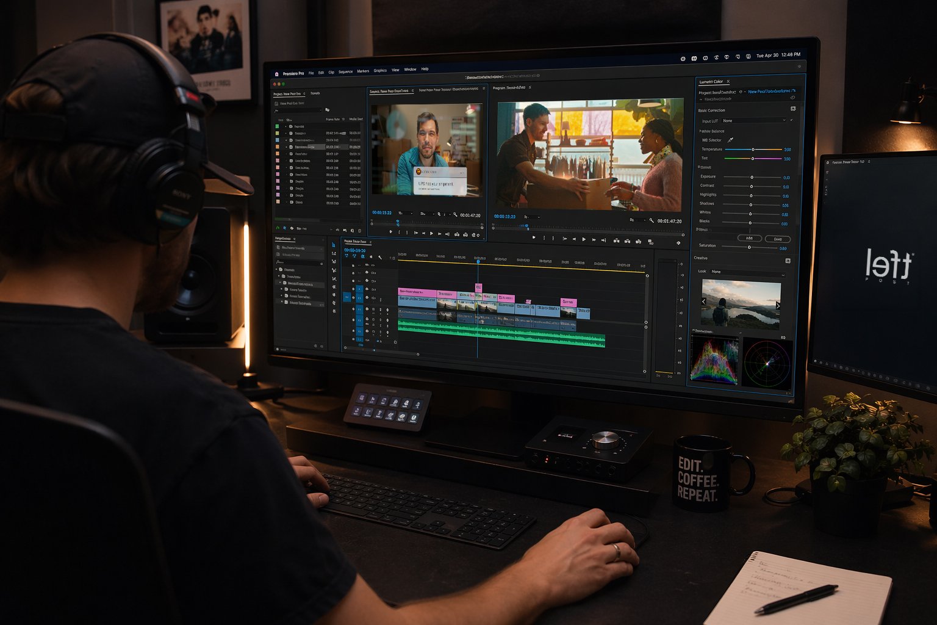Select the Ripple Edit tool
Viewport: 937px width, 625px height.
pos(334,261)
